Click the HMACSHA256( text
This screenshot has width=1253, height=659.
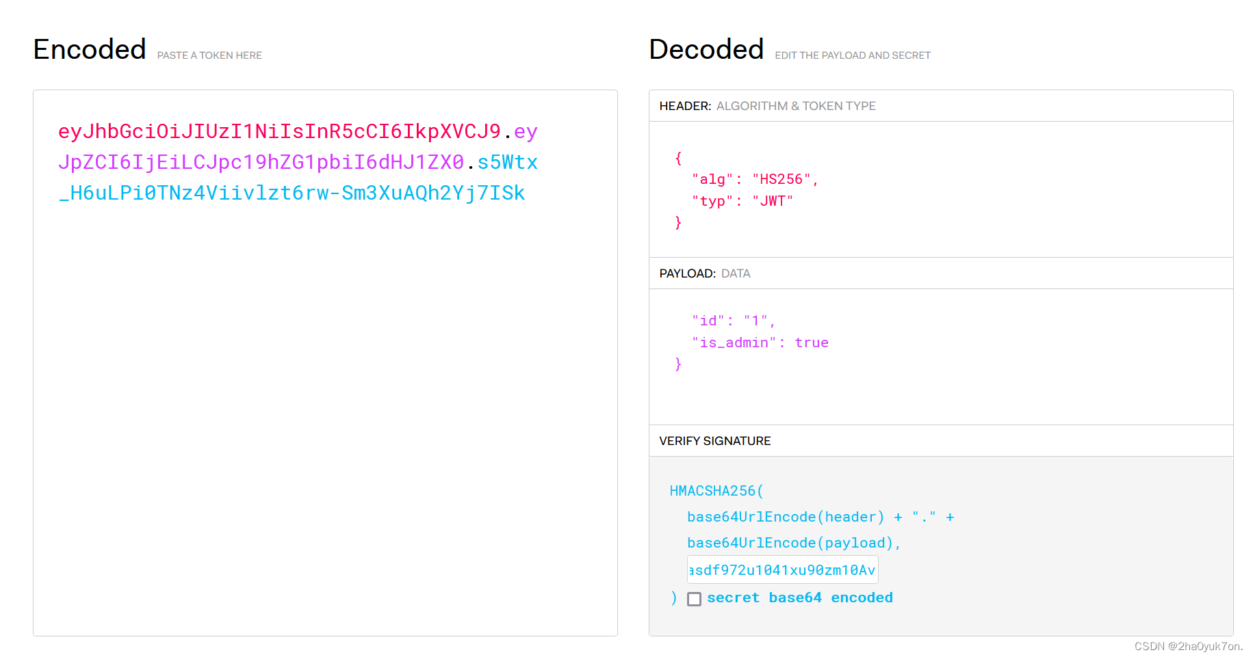716,491
